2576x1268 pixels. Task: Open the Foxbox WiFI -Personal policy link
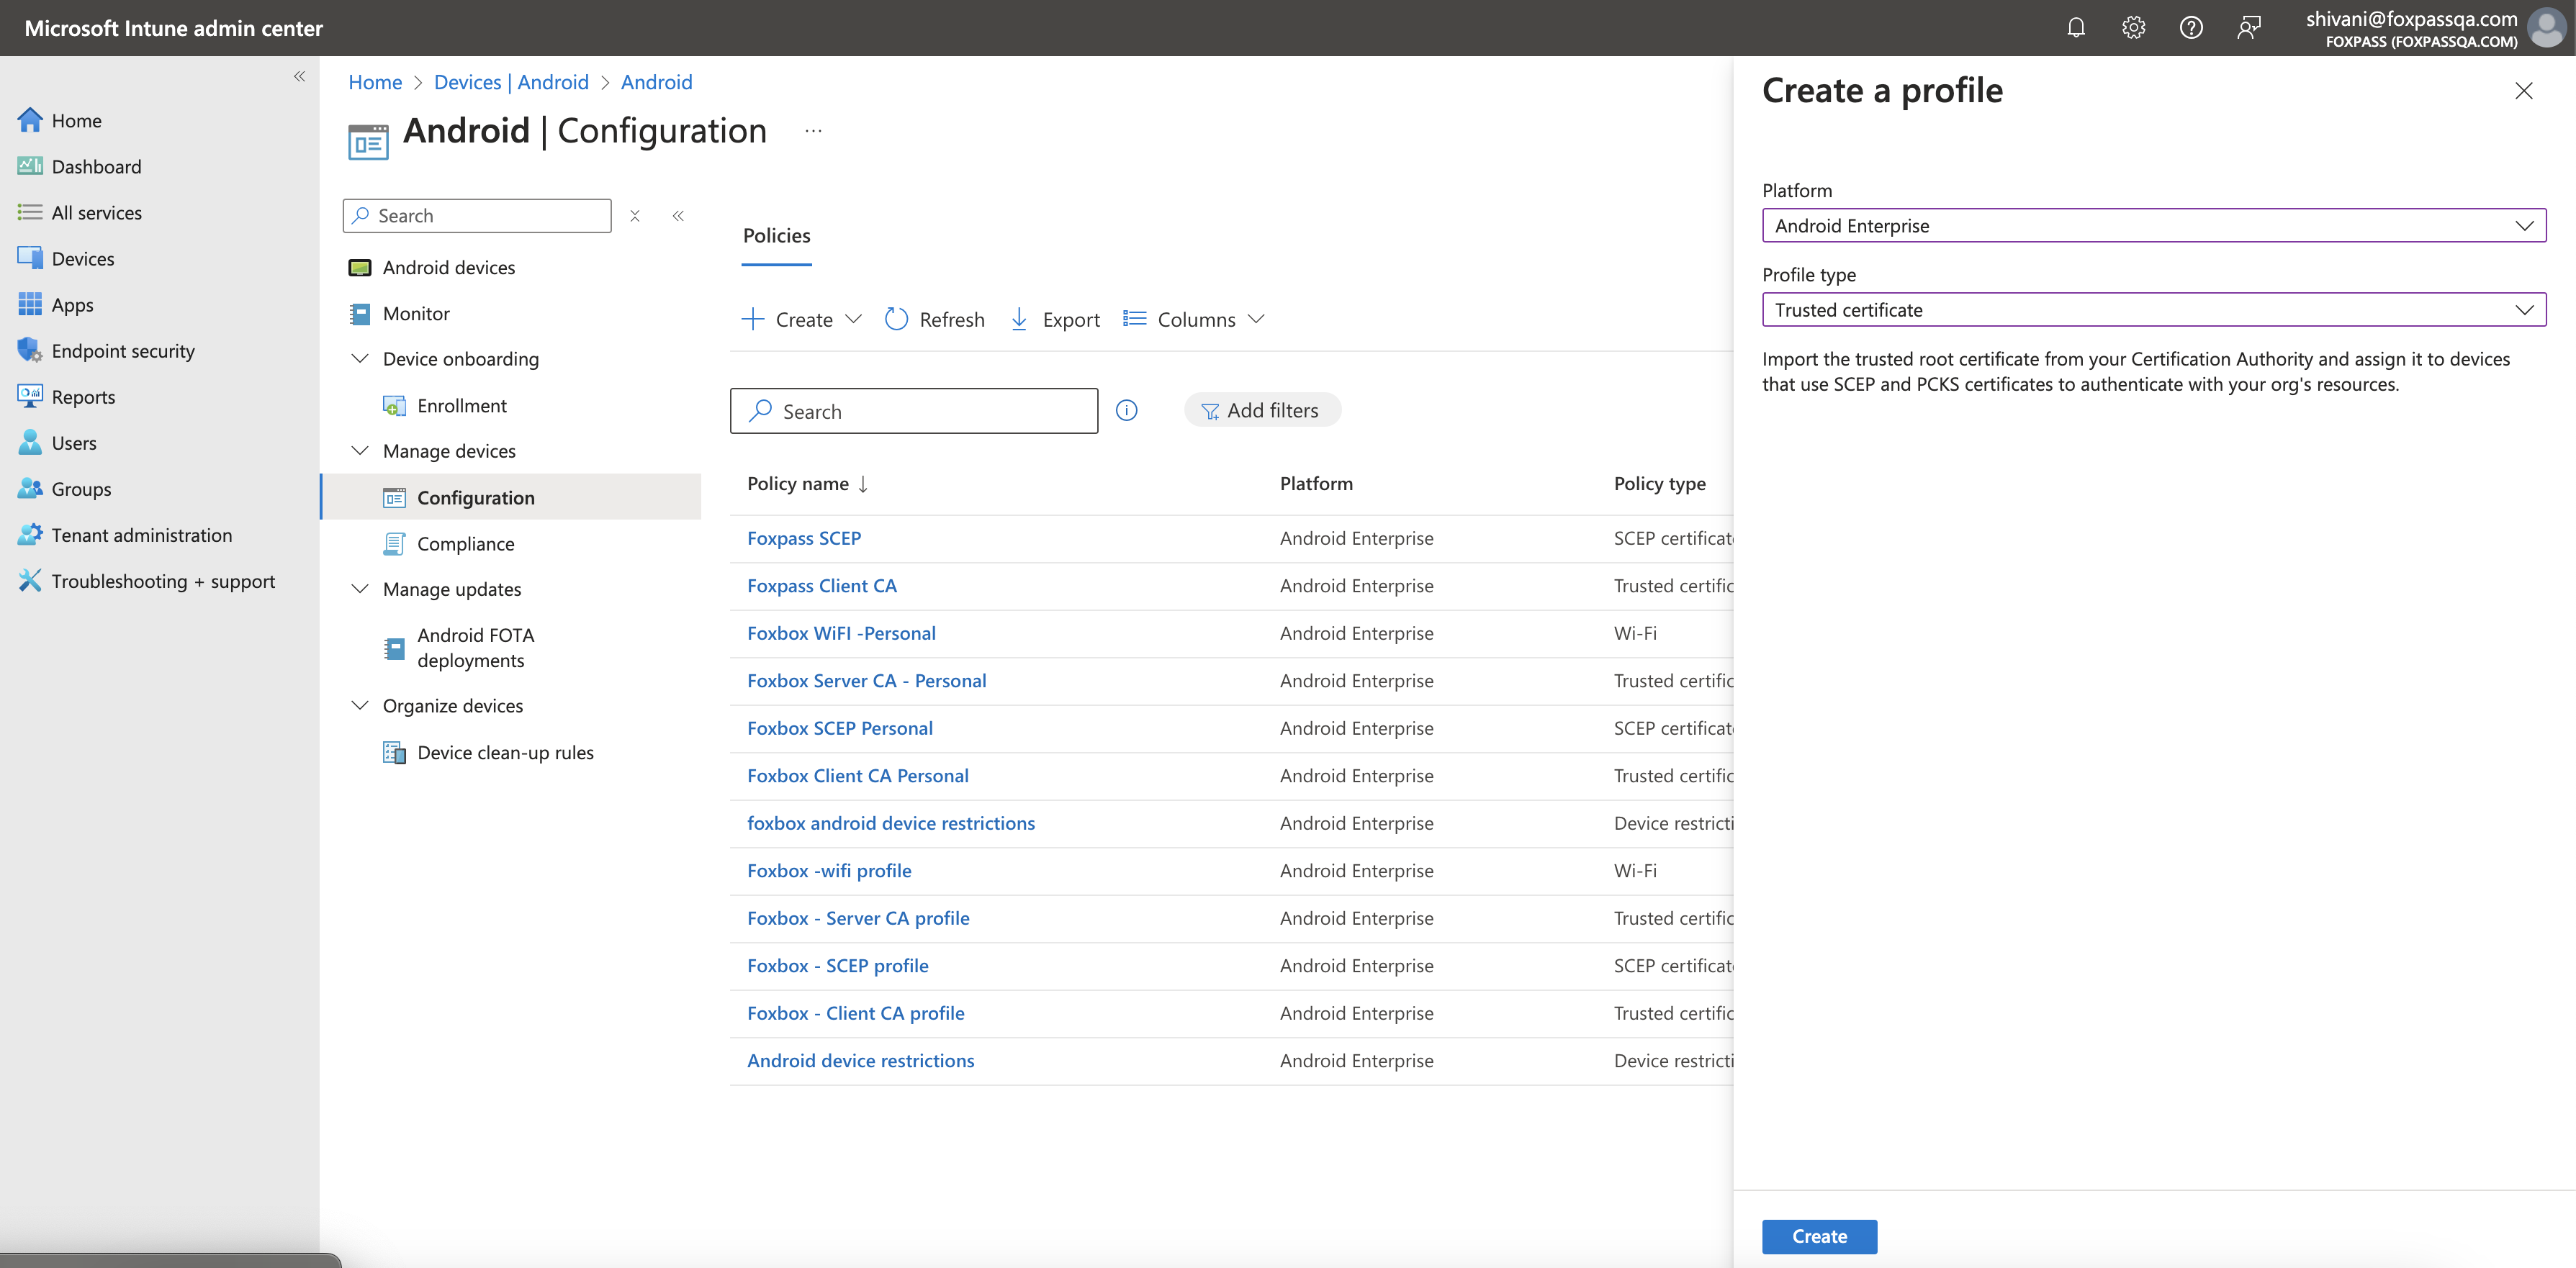[841, 633]
